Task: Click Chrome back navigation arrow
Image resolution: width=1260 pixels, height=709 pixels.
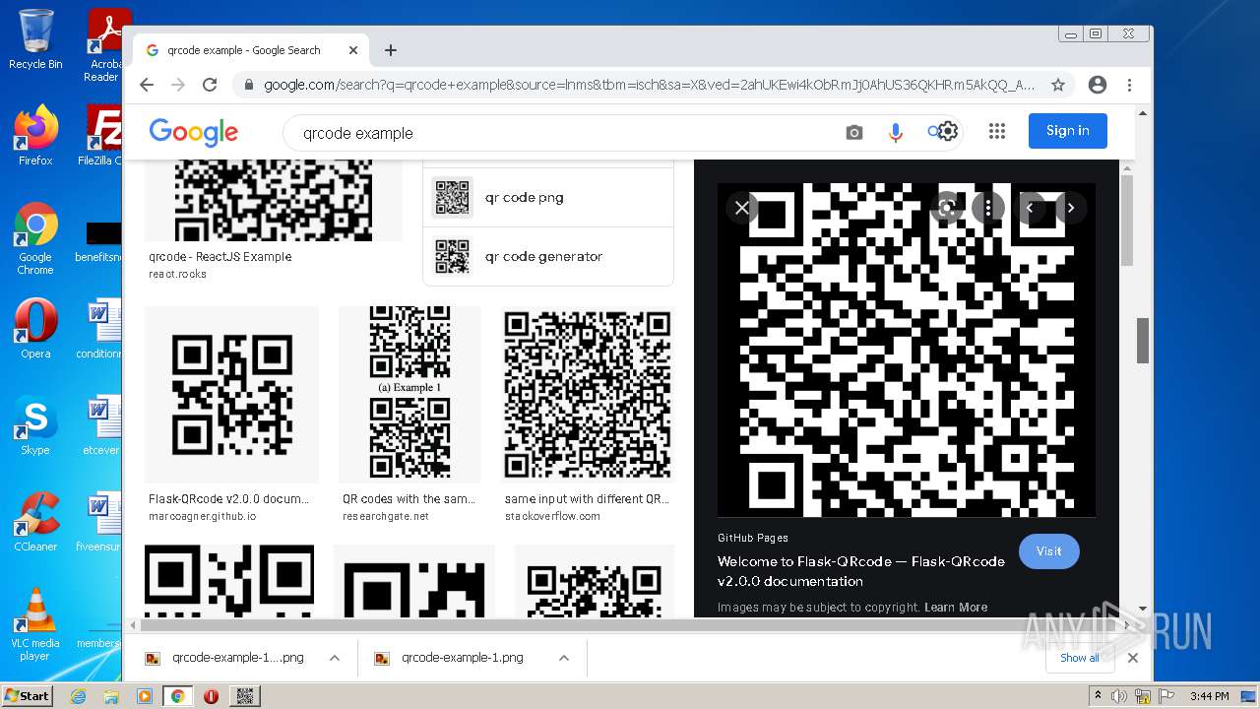Action: [147, 85]
